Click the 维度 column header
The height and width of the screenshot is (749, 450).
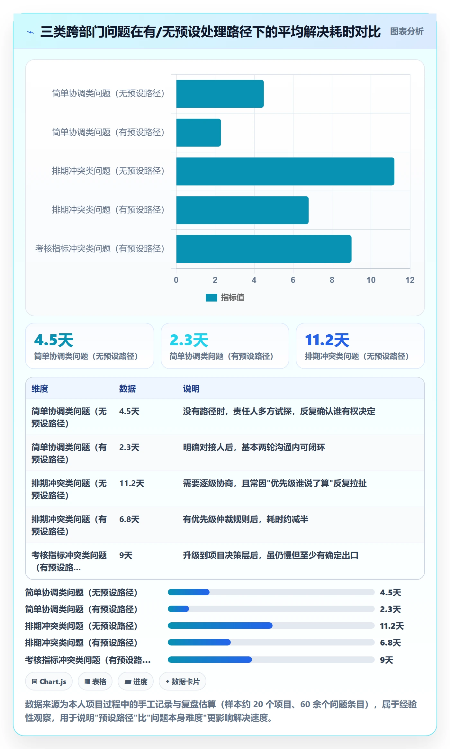click(x=40, y=389)
